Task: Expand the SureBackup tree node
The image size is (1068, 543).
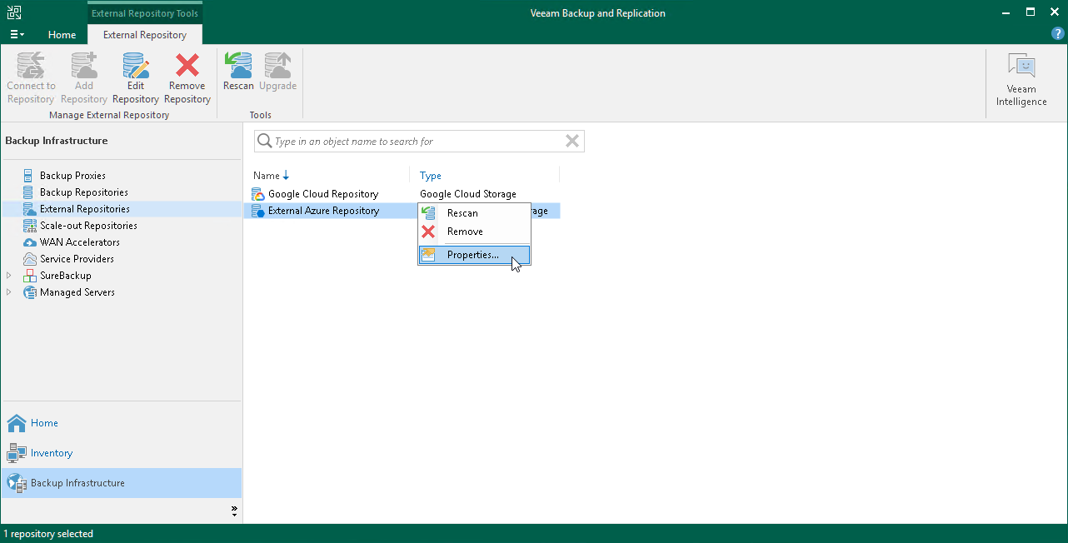Action: coord(8,275)
